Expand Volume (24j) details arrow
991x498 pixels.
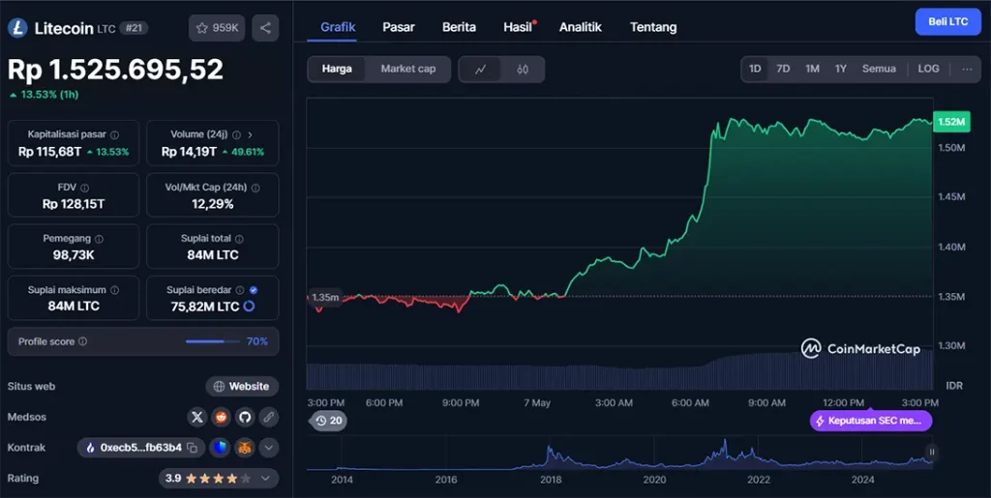(251, 134)
